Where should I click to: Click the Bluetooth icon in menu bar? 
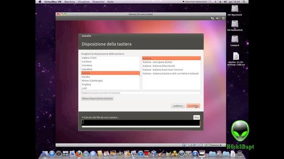215,2
